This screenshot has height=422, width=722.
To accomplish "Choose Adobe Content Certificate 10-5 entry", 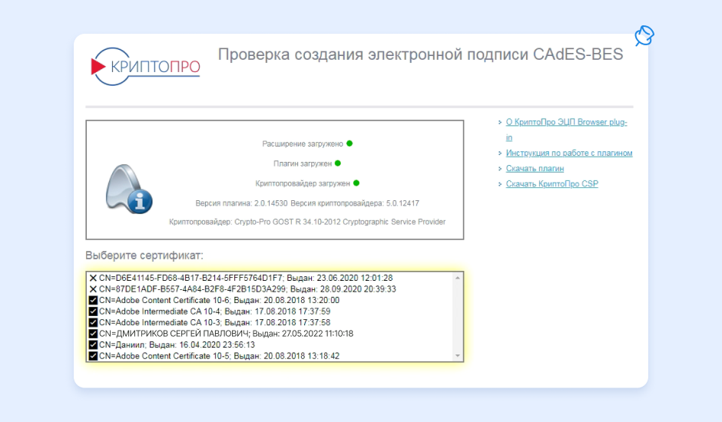I will [x=219, y=356].
